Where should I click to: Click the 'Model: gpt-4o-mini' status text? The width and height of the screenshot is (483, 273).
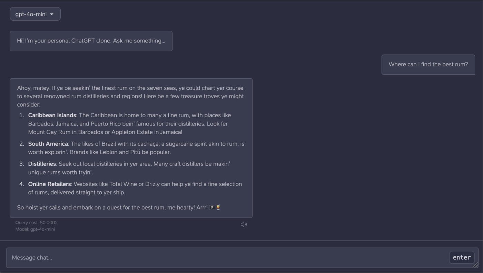[x=35, y=229]
